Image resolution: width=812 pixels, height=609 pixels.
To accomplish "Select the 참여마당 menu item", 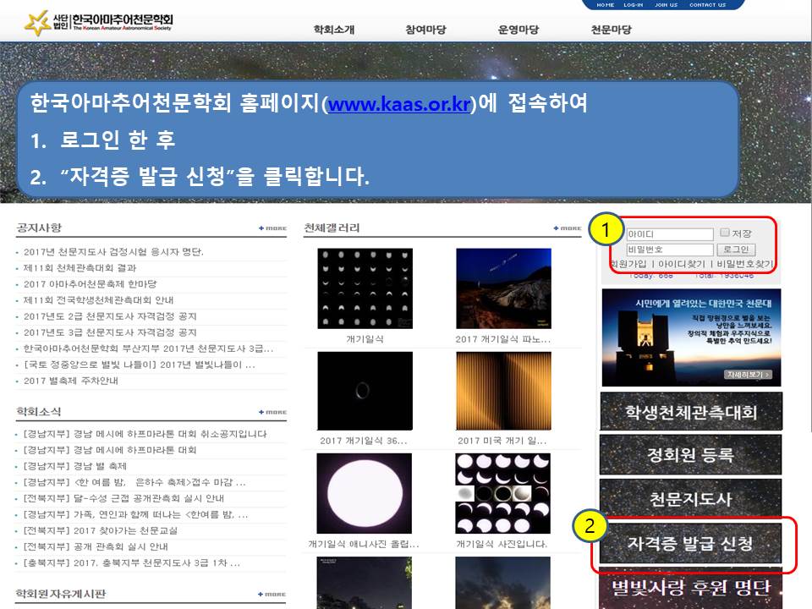I will pos(427,27).
